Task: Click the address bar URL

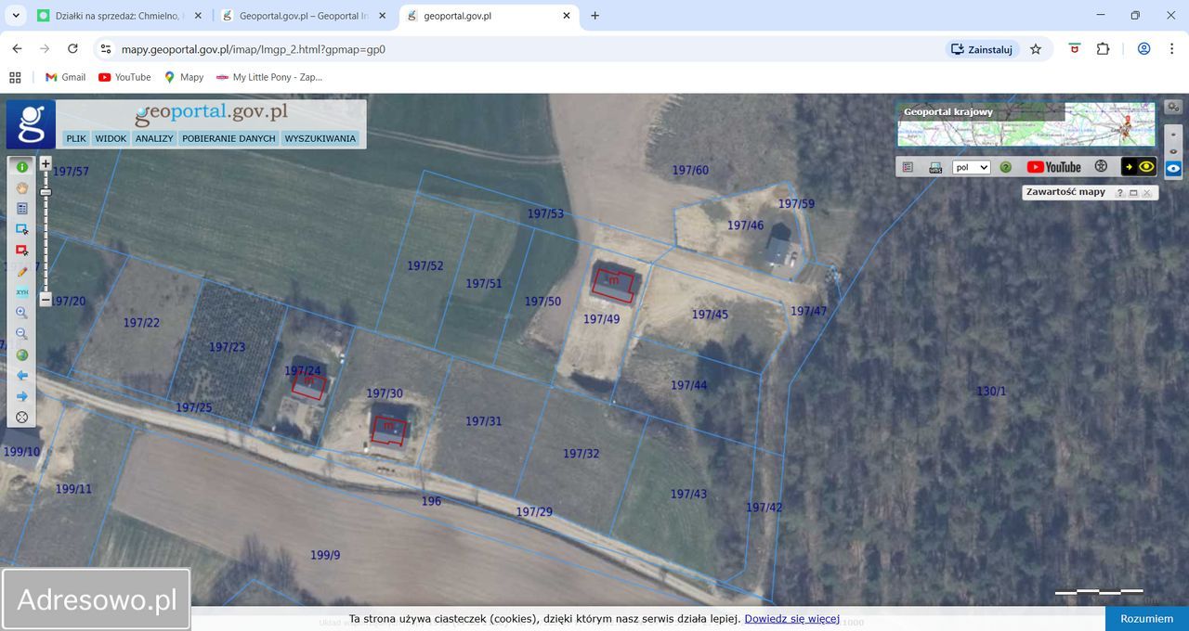Action: (x=254, y=49)
